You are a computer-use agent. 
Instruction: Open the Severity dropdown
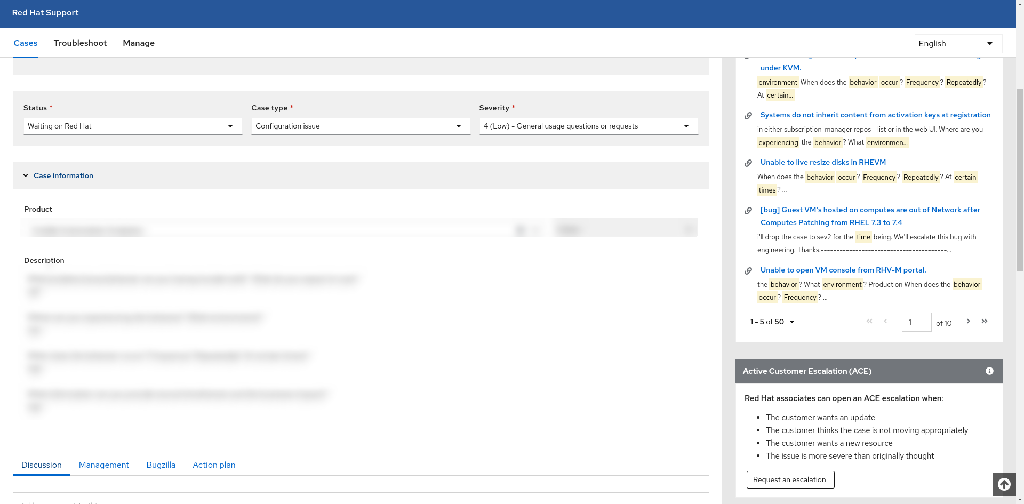pos(589,126)
